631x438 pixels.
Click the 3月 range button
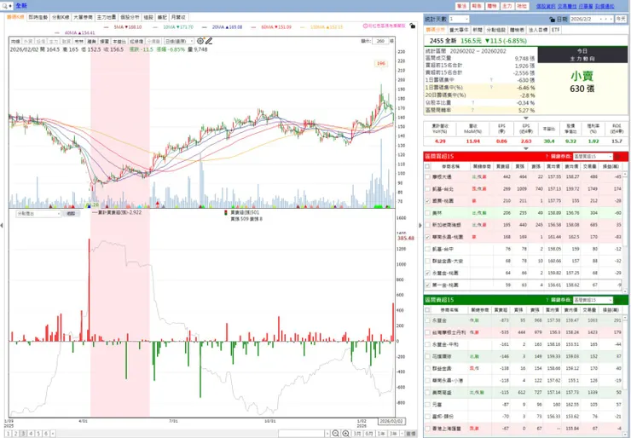coord(357,433)
